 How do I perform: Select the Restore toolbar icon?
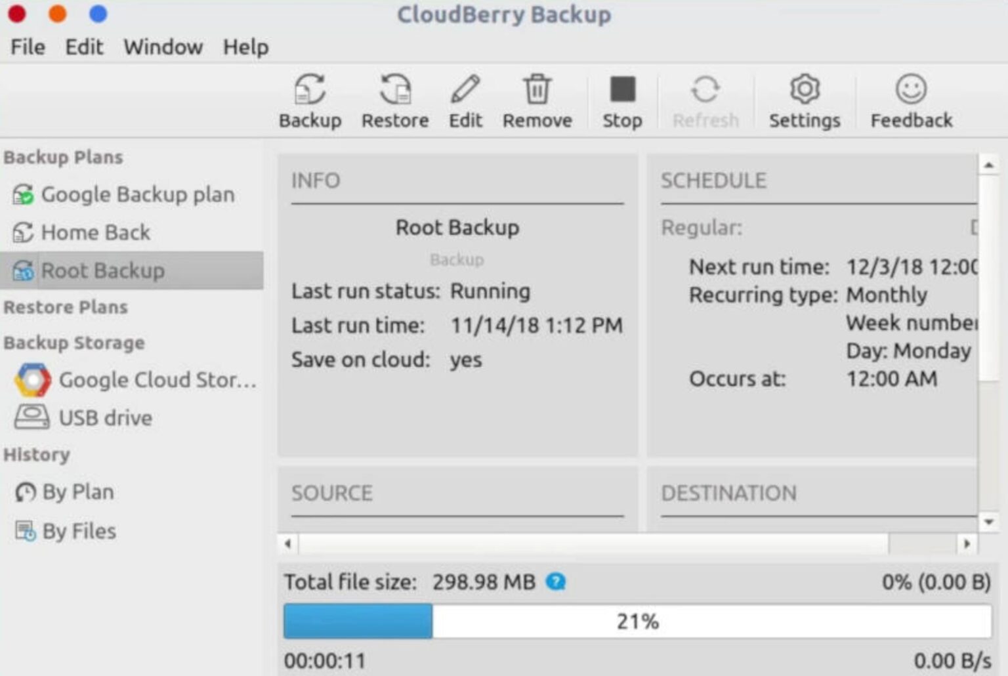pos(394,98)
